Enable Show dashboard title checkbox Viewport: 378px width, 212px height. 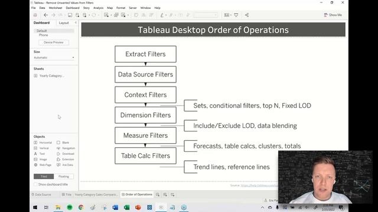pos(35,184)
